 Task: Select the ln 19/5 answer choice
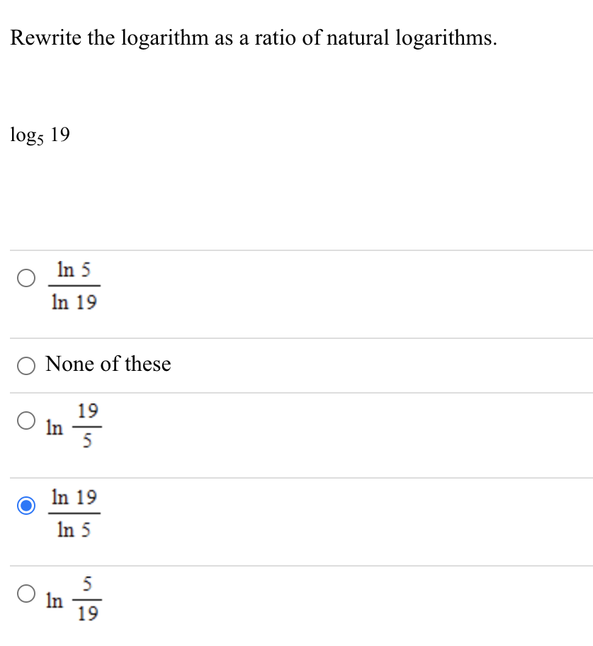(x=26, y=421)
